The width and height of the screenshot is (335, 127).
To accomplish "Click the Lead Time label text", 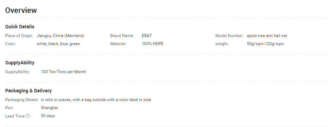I will click(x=15, y=116).
